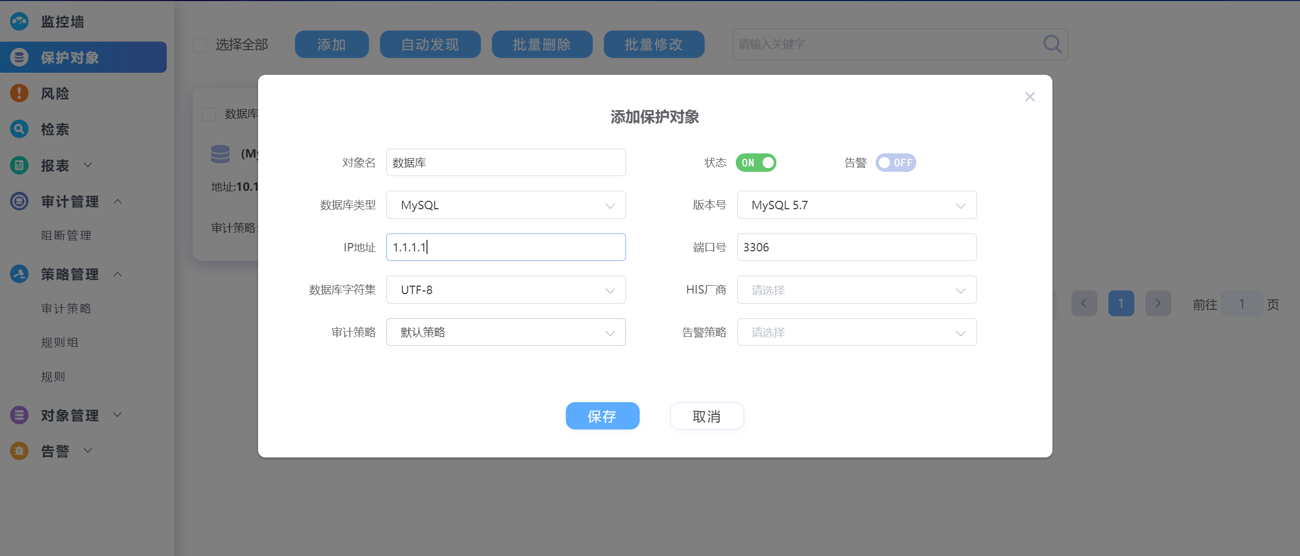Click the 告警 alarm icon in sidebar
The image size is (1300, 556).
tap(19, 451)
